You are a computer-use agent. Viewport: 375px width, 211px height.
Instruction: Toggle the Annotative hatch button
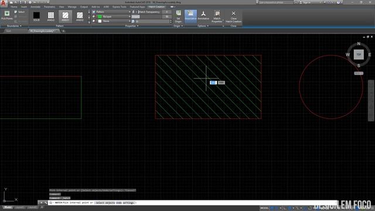(203, 16)
